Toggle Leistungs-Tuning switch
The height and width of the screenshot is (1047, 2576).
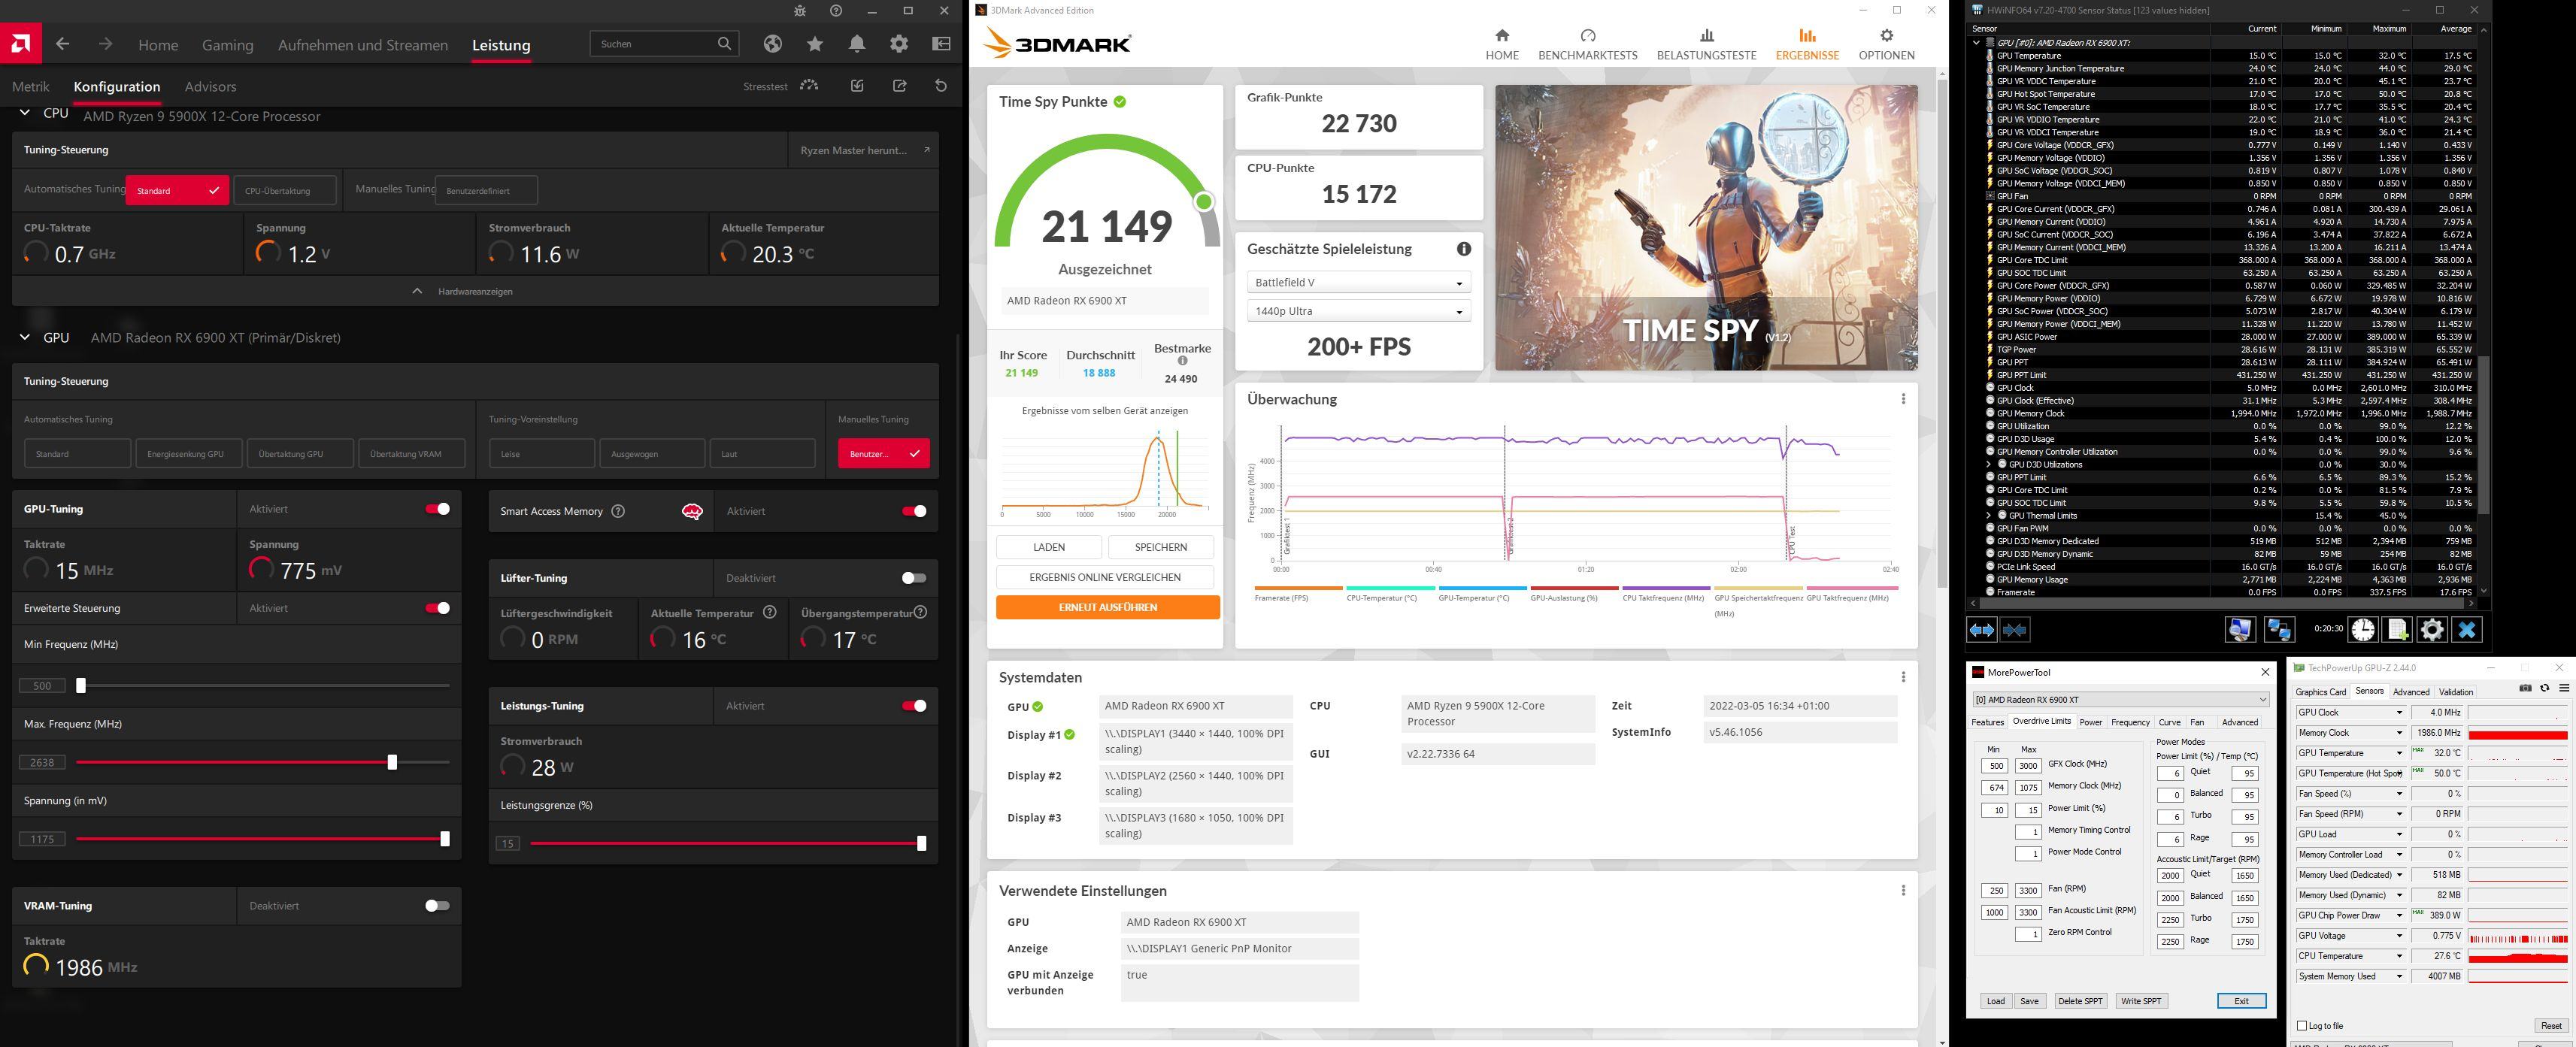coord(913,706)
